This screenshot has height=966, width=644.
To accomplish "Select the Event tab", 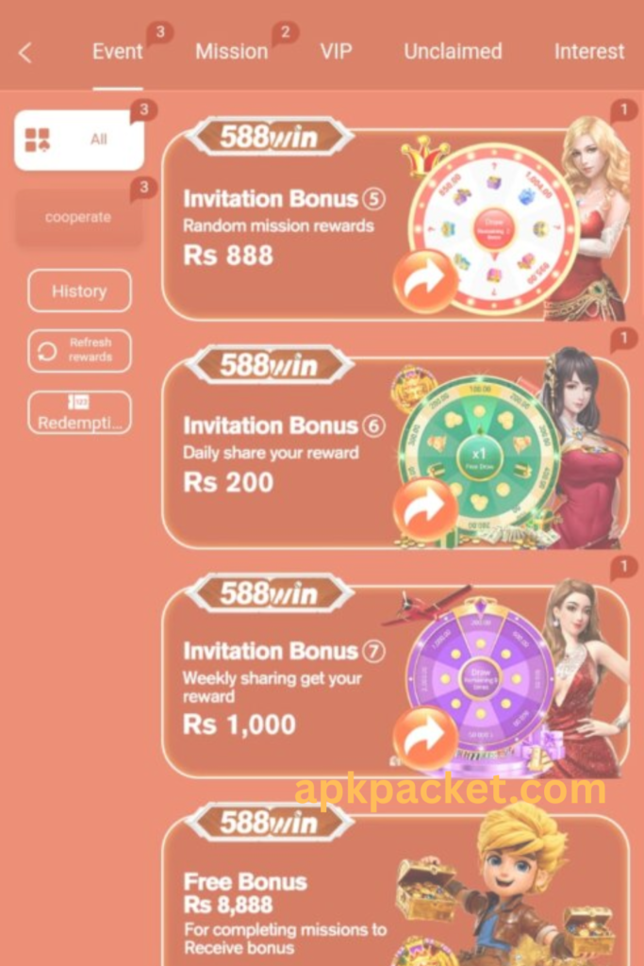I will pos(118,52).
